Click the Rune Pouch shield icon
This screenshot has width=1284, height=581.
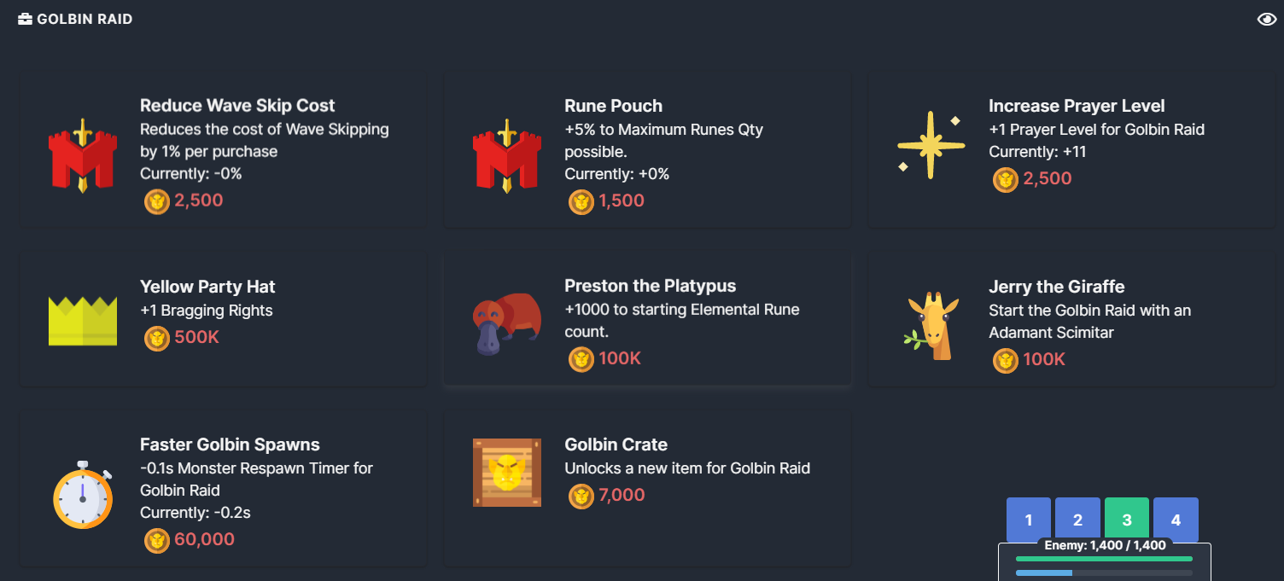click(x=507, y=154)
